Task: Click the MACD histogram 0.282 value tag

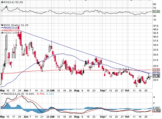Action: click(x=155, y=108)
